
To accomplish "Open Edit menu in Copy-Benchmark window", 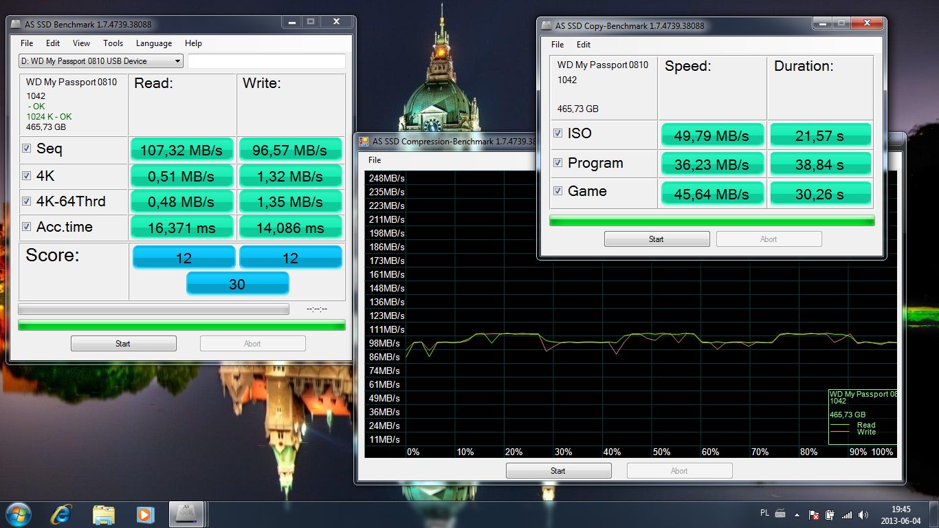I will pyautogui.click(x=584, y=45).
